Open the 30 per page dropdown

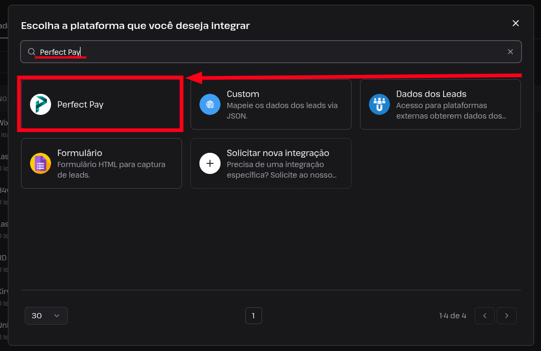pyautogui.click(x=46, y=316)
